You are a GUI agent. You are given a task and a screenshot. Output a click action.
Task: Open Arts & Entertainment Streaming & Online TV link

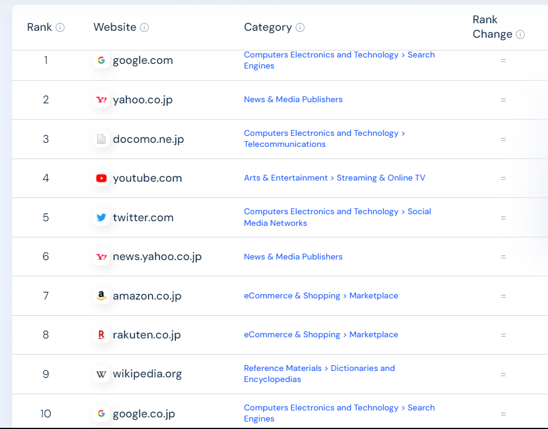[335, 178]
